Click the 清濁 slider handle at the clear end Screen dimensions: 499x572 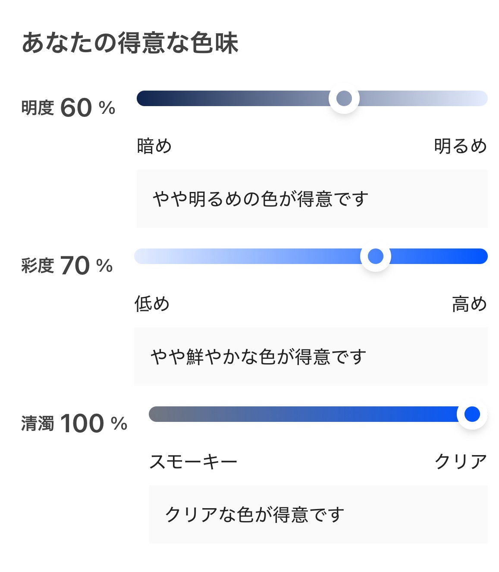click(x=472, y=414)
